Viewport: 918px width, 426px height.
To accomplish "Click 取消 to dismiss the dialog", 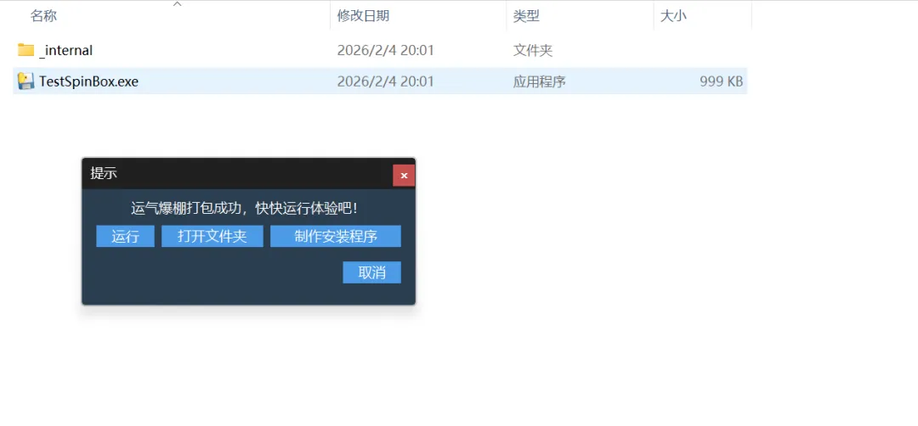I will pyautogui.click(x=371, y=273).
